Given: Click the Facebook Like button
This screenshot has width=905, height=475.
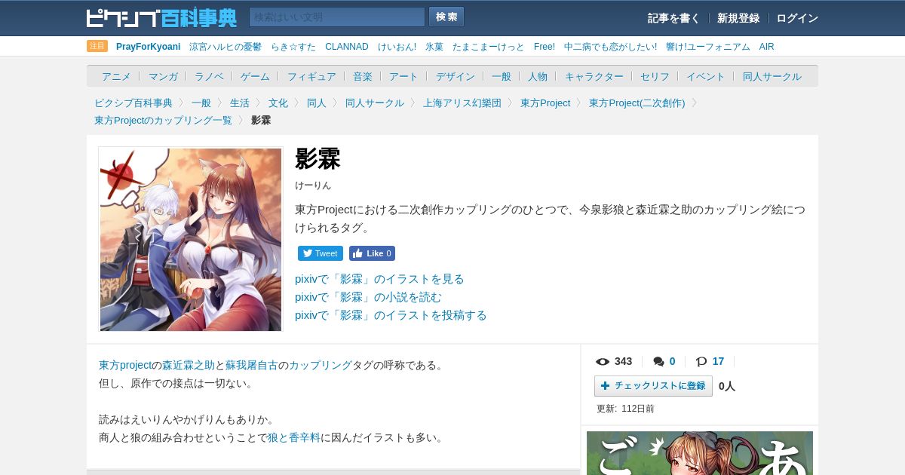Looking at the screenshot, I should 372,253.
